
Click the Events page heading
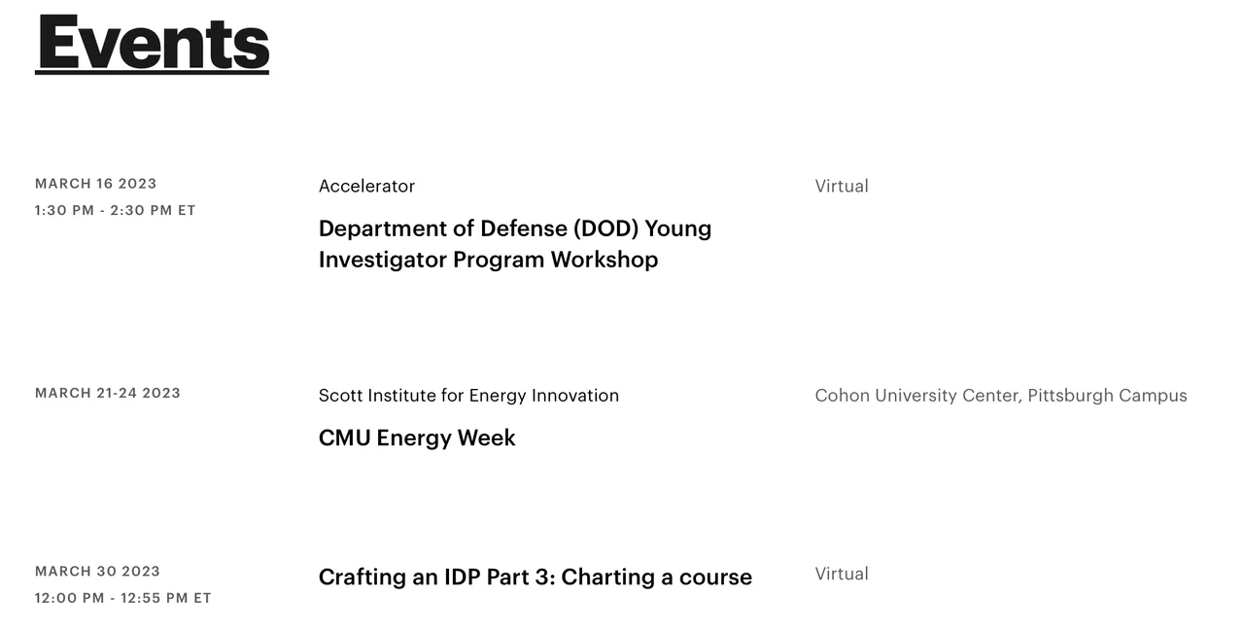[152, 43]
